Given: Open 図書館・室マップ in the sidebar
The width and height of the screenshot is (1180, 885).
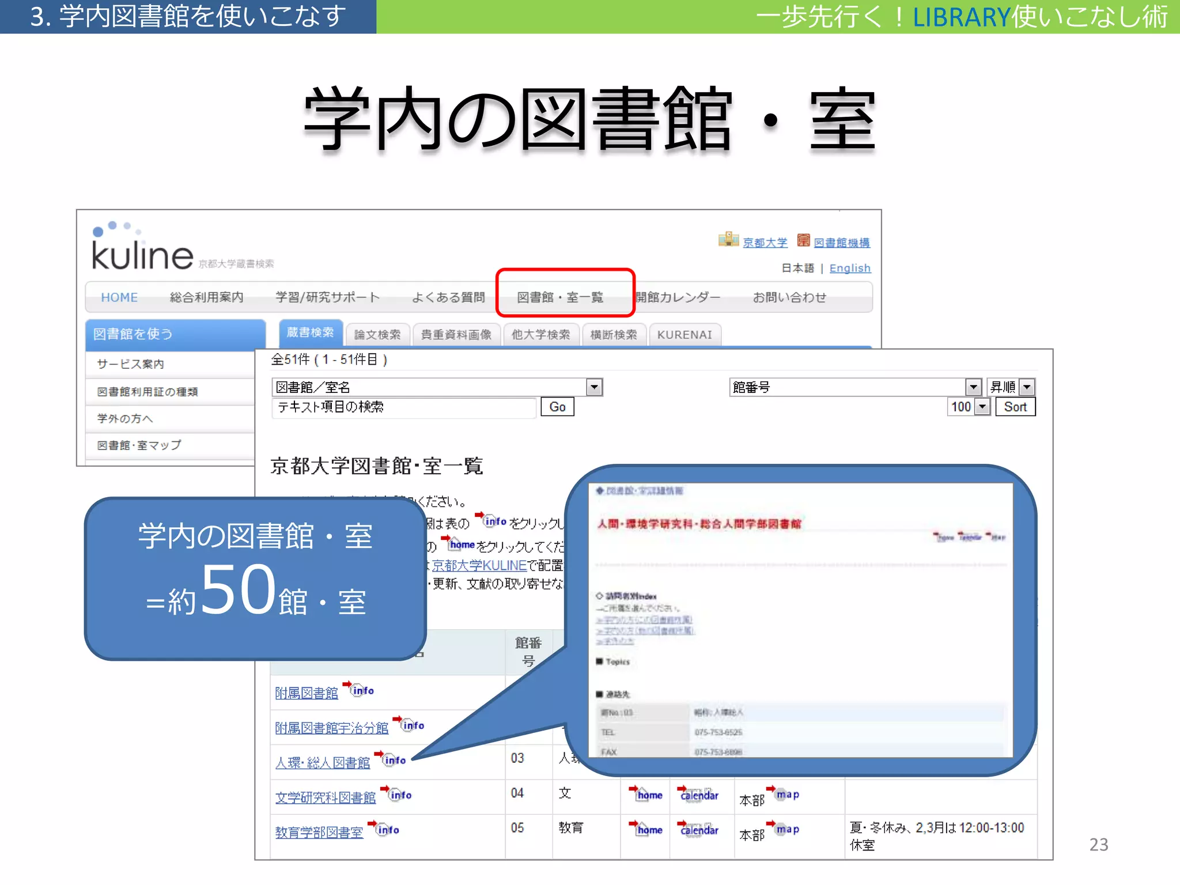Looking at the screenshot, I should pyautogui.click(x=171, y=445).
